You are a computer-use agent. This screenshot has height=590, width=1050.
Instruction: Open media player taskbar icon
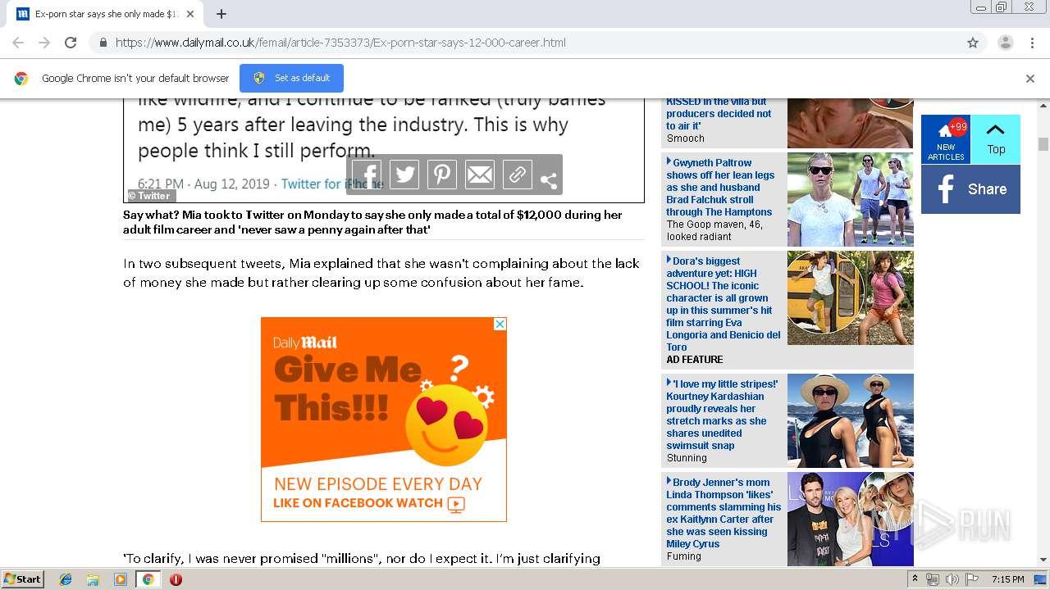pos(121,579)
